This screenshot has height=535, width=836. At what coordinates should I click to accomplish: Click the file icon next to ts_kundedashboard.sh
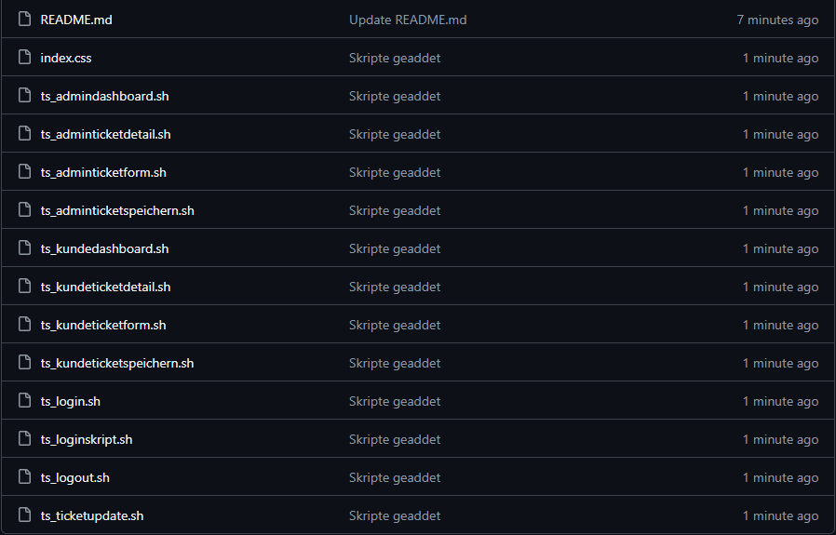(x=24, y=248)
